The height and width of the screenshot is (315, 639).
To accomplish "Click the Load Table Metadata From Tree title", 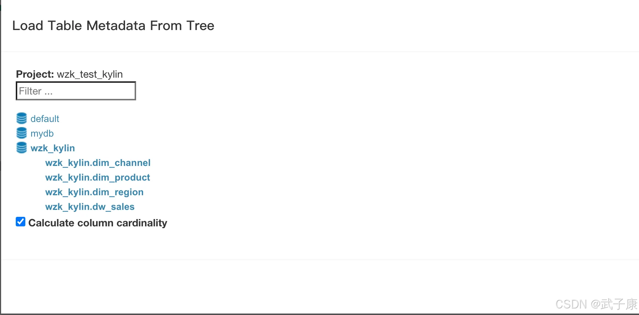I will pyautogui.click(x=113, y=26).
